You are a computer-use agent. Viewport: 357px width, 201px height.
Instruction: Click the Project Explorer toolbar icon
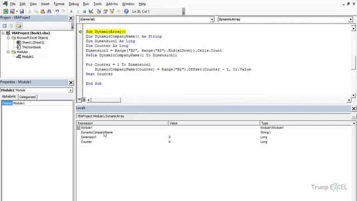pos(99,11)
